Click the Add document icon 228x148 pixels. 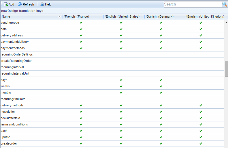6,4
